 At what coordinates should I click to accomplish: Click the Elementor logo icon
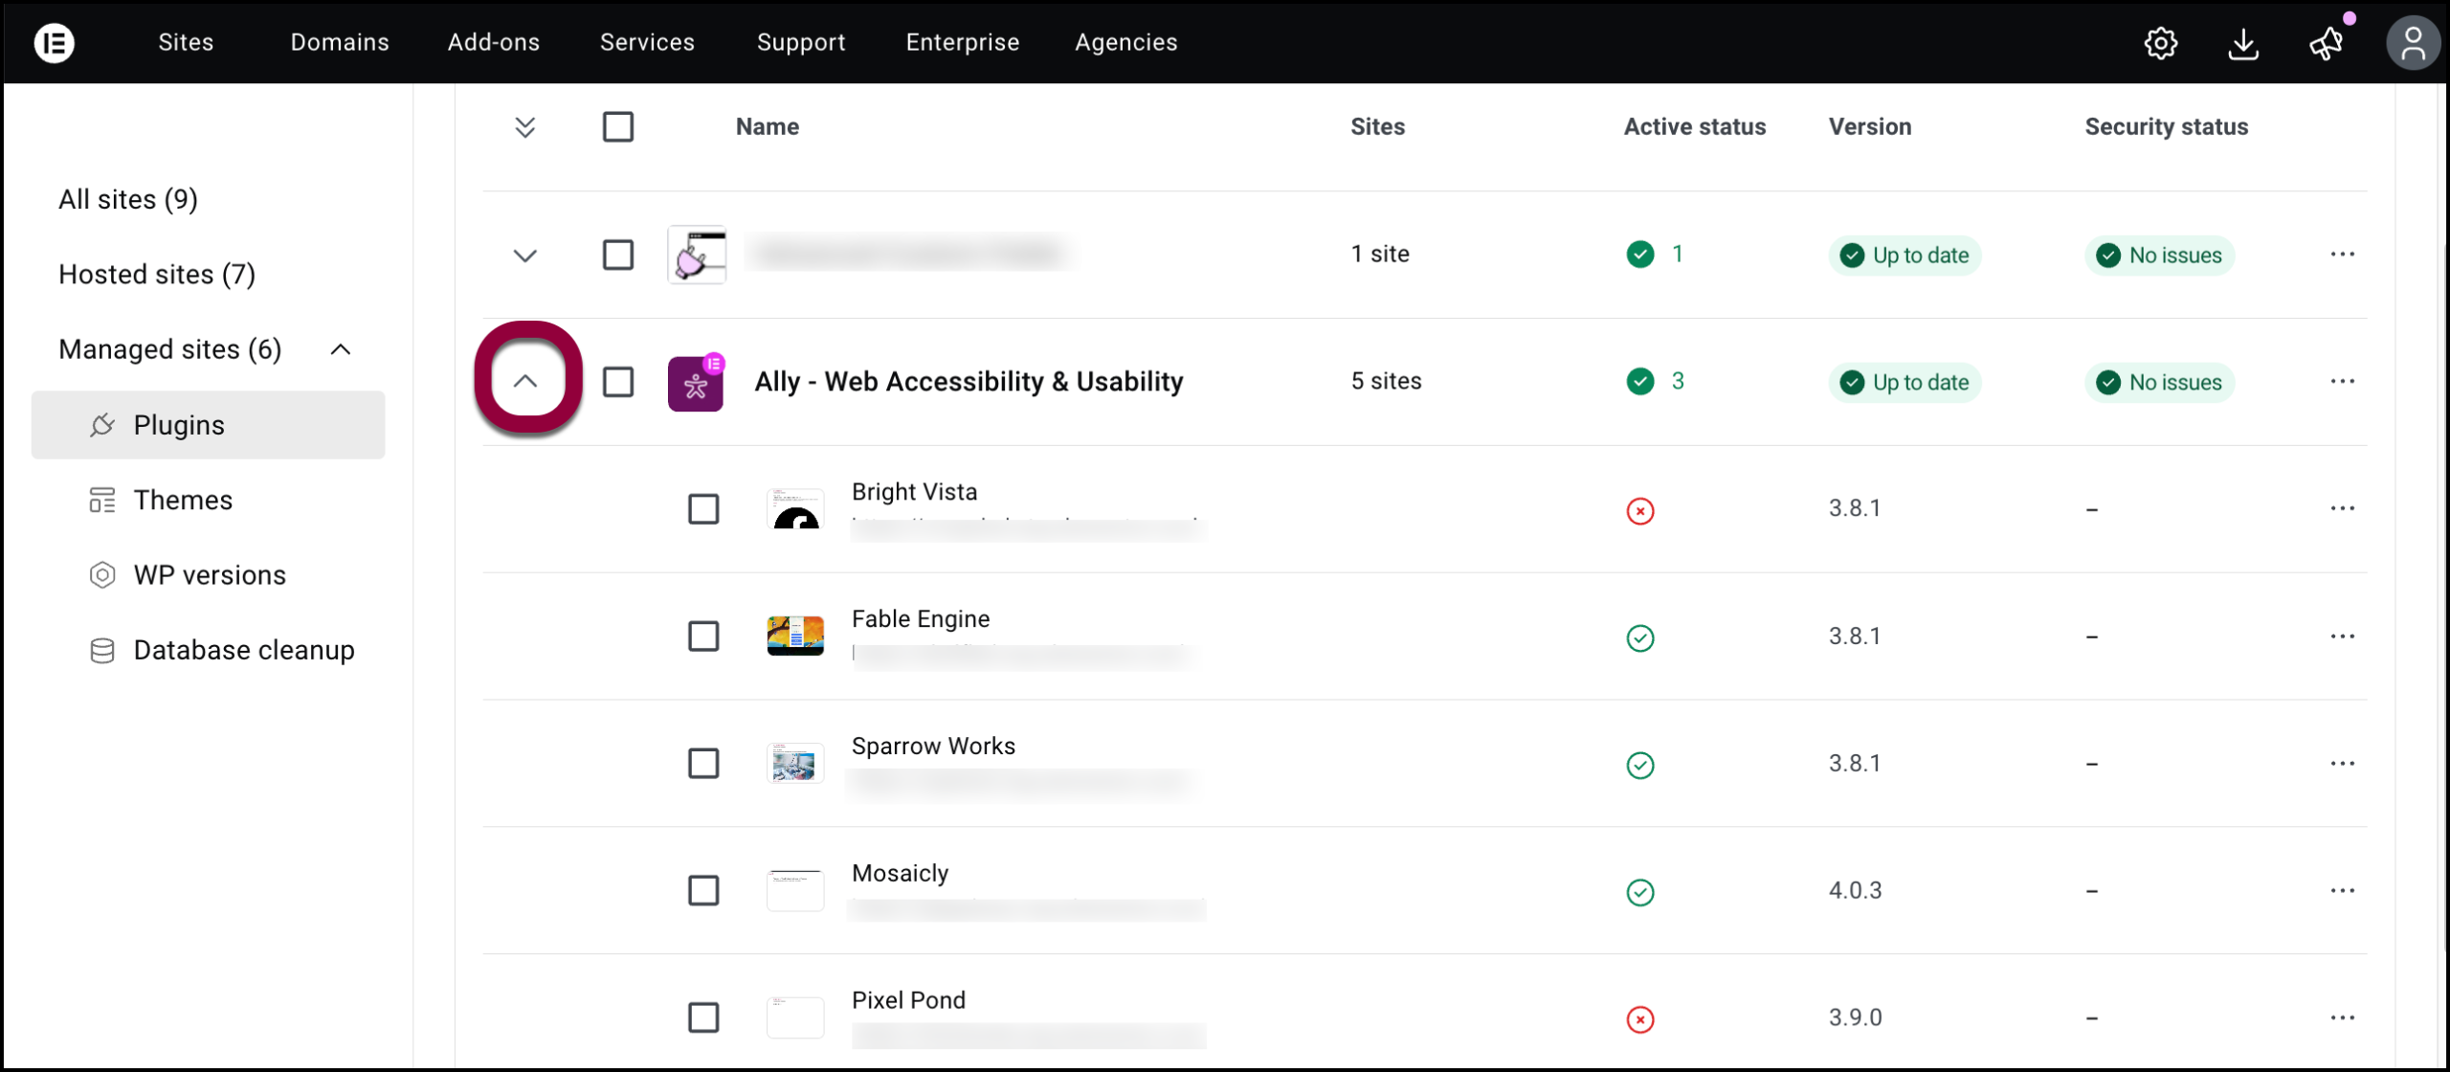tap(55, 42)
